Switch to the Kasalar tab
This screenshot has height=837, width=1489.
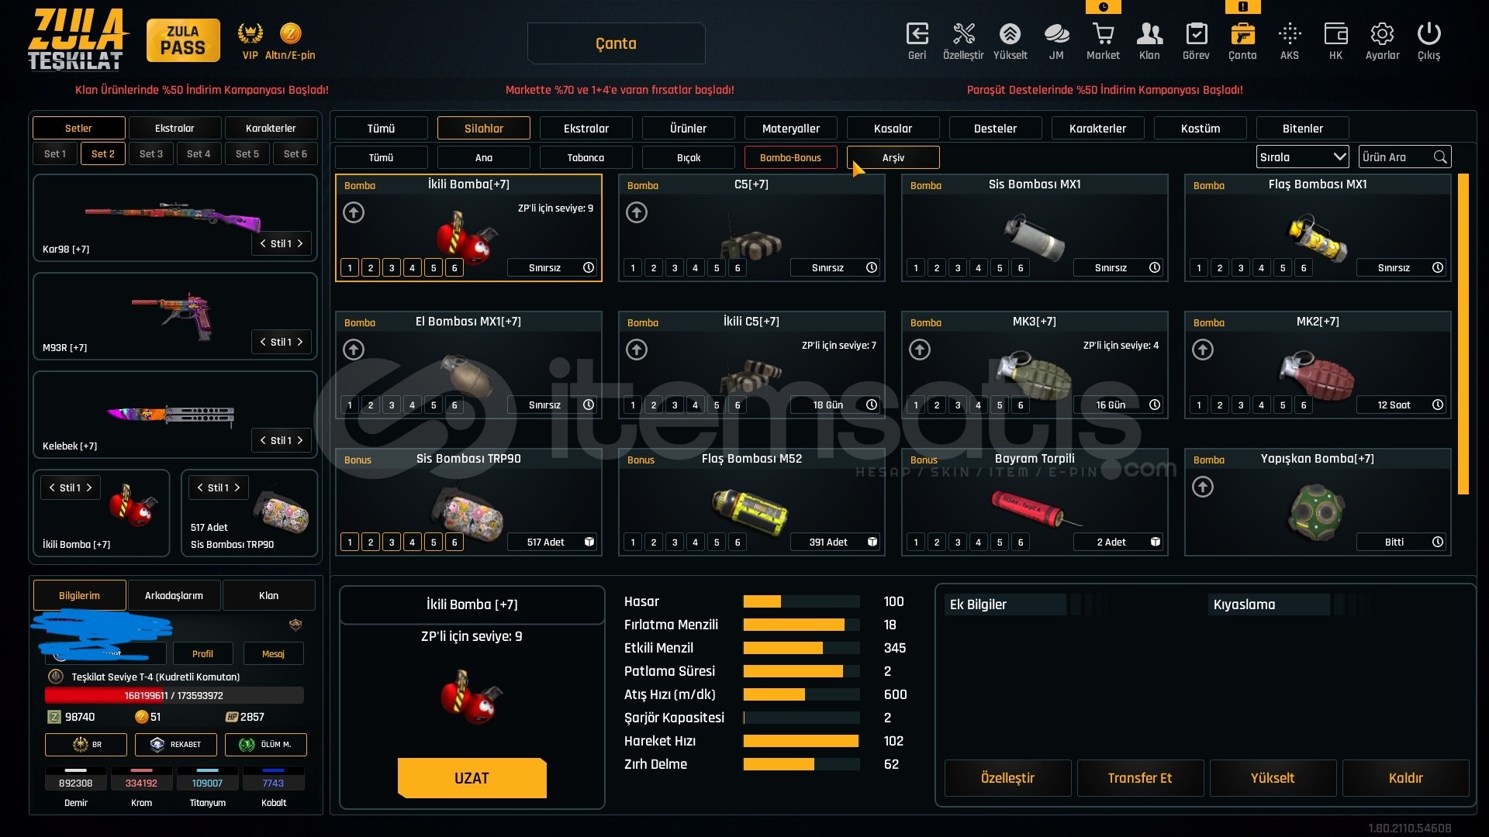pyautogui.click(x=892, y=129)
